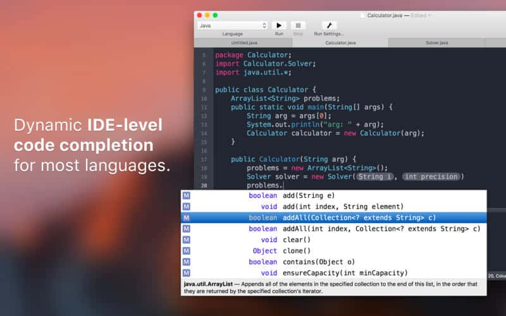This screenshot has width=506, height=316.
Task: Open Run Settings wrench icon
Action: pyautogui.click(x=329, y=25)
